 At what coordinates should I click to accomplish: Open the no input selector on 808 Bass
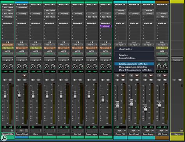tap(162, 45)
